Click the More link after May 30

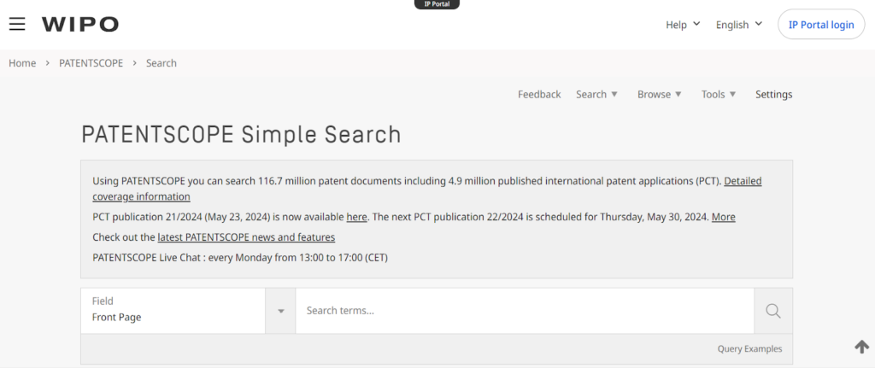click(x=723, y=217)
